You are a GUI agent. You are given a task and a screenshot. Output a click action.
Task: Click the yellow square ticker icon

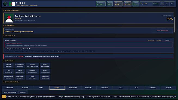pyautogui.click(x=4, y=97)
